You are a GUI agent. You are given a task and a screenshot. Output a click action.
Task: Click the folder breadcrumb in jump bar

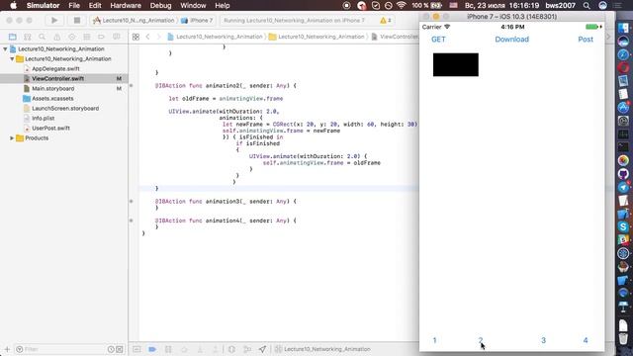click(x=316, y=37)
